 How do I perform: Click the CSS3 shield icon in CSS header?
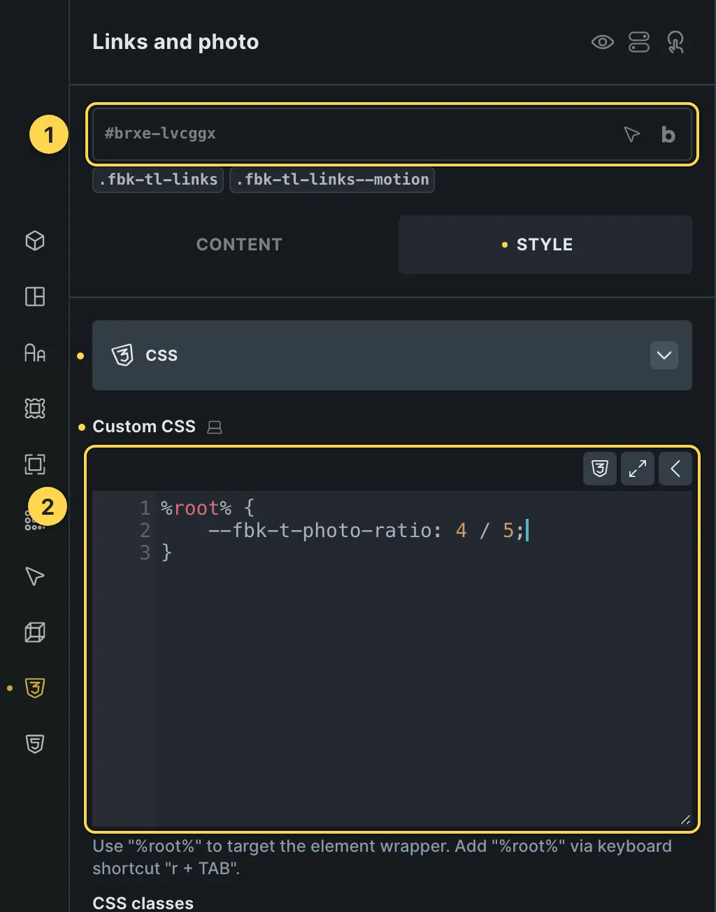122,355
